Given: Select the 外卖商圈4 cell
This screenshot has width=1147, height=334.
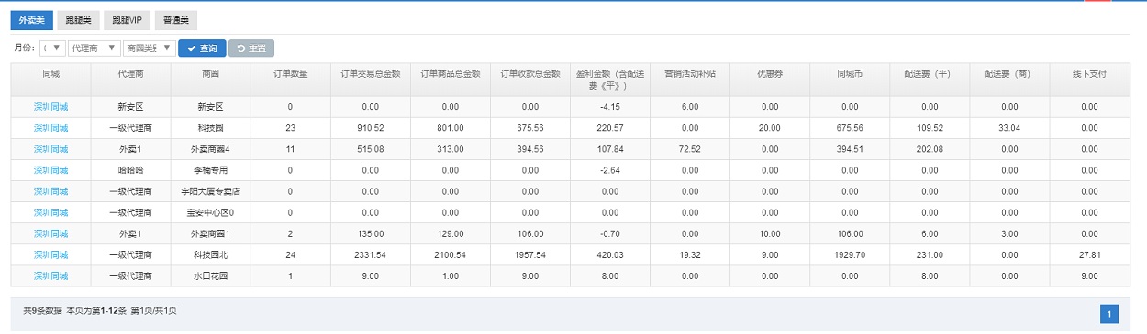Looking at the screenshot, I should coord(210,149).
